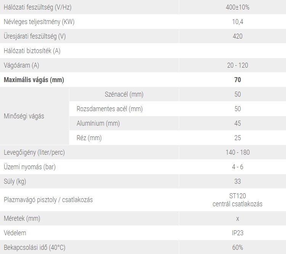The width and height of the screenshot is (286, 254).
Task: Select the 45 value for Alumínium
Action: 238,123
